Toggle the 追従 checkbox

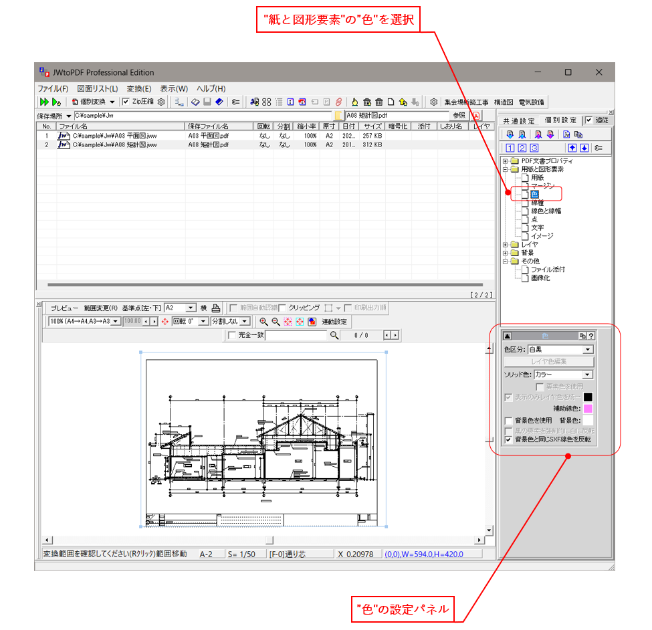point(588,120)
